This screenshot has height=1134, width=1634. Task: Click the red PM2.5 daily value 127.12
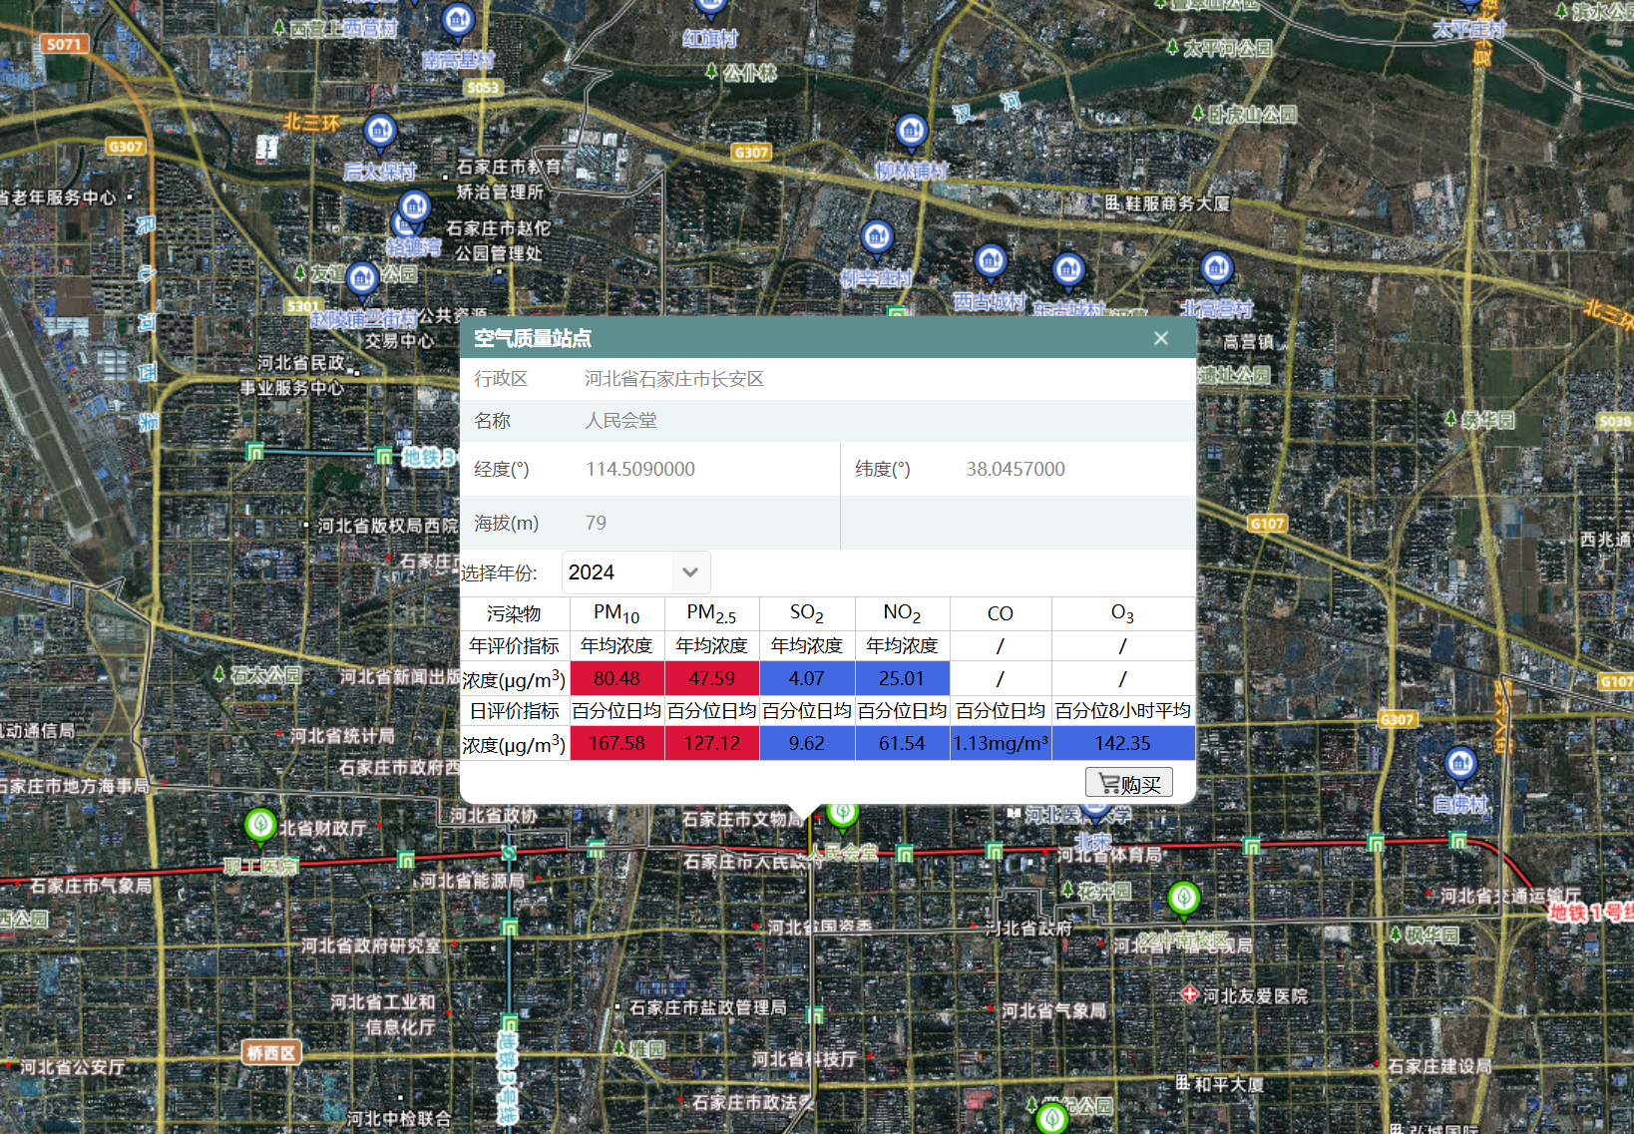tap(711, 743)
